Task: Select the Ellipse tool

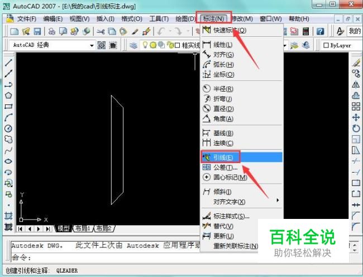Action: [8, 161]
